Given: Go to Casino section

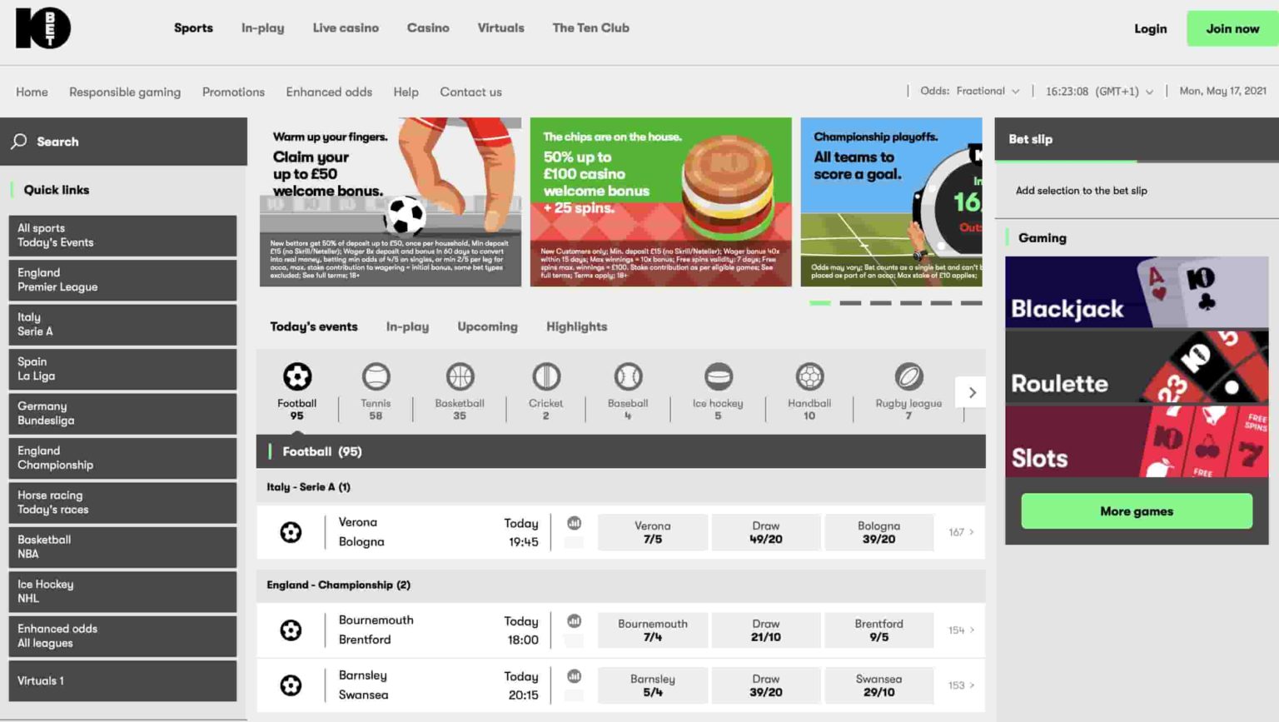Looking at the screenshot, I should point(428,28).
